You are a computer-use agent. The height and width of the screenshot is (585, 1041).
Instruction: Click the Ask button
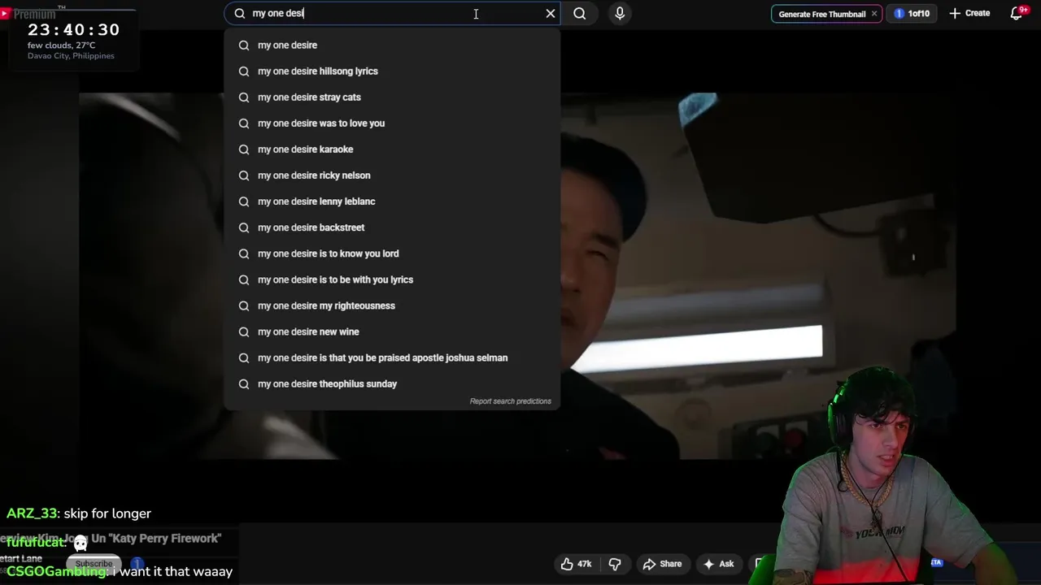[x=719, y=564]
